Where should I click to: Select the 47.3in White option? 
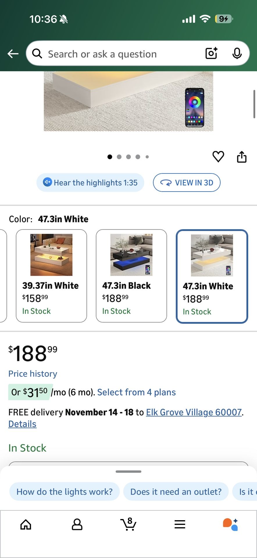point(212,276)
